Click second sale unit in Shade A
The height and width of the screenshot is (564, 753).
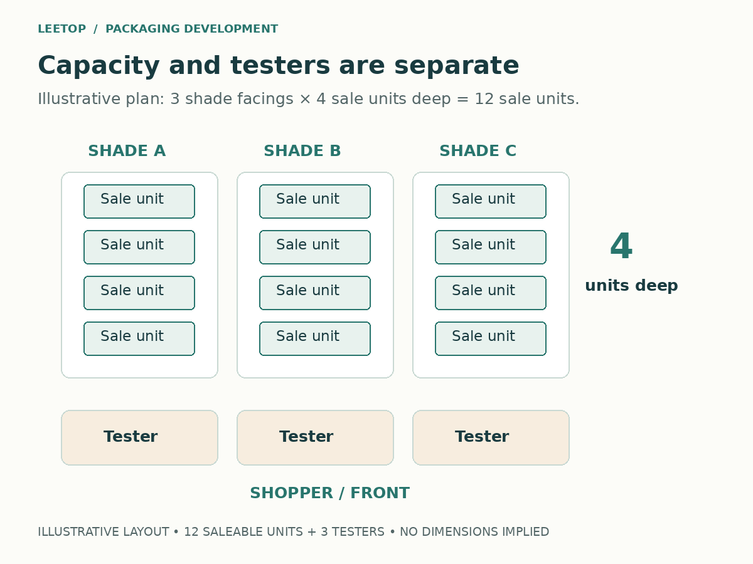pos(139,247)
